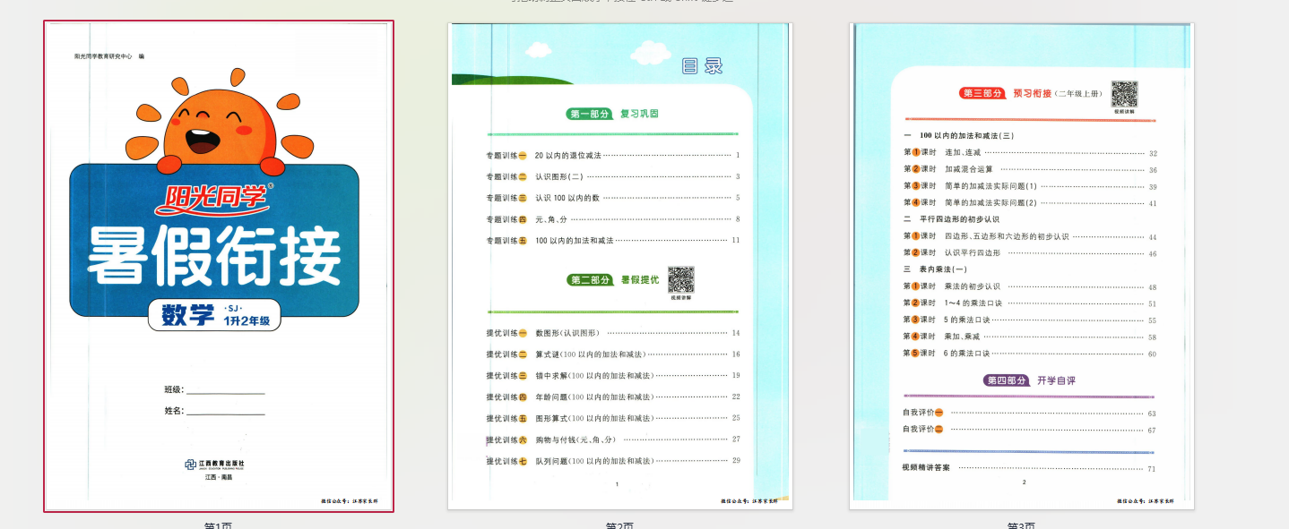The width and height of the screenshot is (1289, 529).
Task: Open the page 2 目录 thumbnail
Action: (x=620, y=267)
